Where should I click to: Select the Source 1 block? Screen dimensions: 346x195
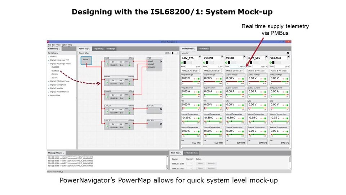pos(86,60)
